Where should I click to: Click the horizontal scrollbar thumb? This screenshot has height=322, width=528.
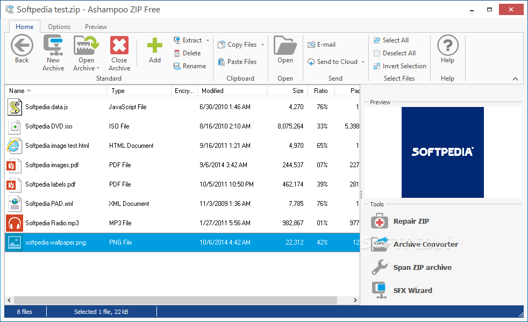pyautogui.click(x=175, y=300)
